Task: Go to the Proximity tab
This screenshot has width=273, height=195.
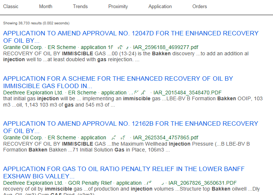Action: (x=118, y=6)
